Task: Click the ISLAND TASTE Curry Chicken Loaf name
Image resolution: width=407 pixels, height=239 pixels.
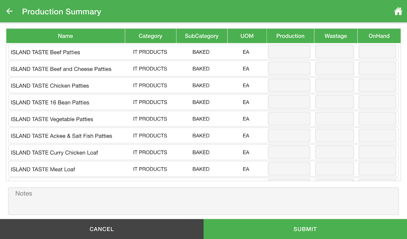Action: (54, 153)
